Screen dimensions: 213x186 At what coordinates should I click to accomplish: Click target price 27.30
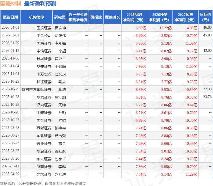[207, 89]
